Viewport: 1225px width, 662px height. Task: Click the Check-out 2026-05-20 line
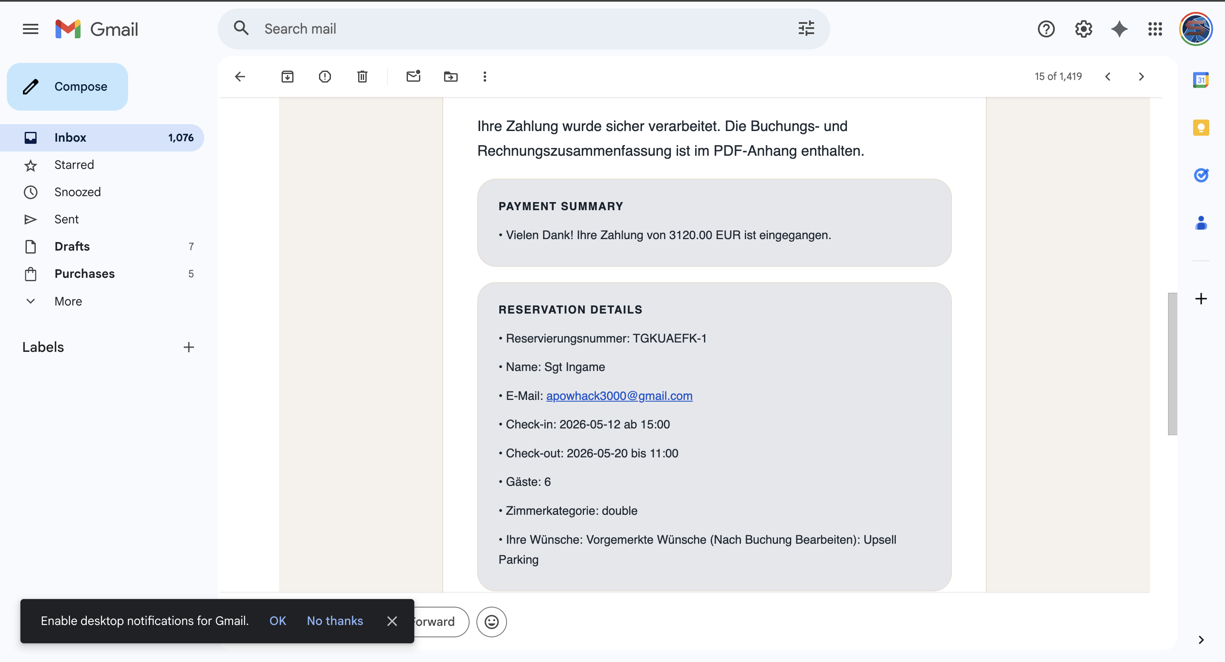click(x=588, y=453)
